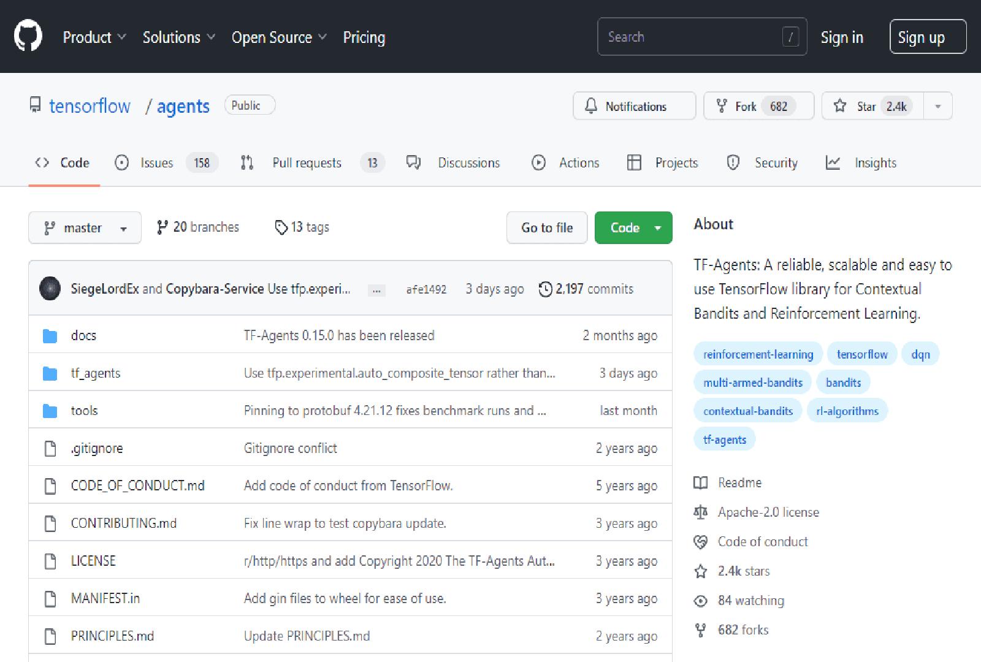Viewport: 981px width, 662px height.
Task: Open the docs folder icon
Action: point(50,335)
